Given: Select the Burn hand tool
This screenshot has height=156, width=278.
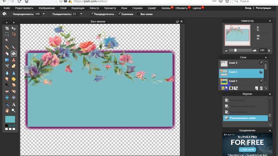Looking at the screenshot, I should [x=13, y=85].
